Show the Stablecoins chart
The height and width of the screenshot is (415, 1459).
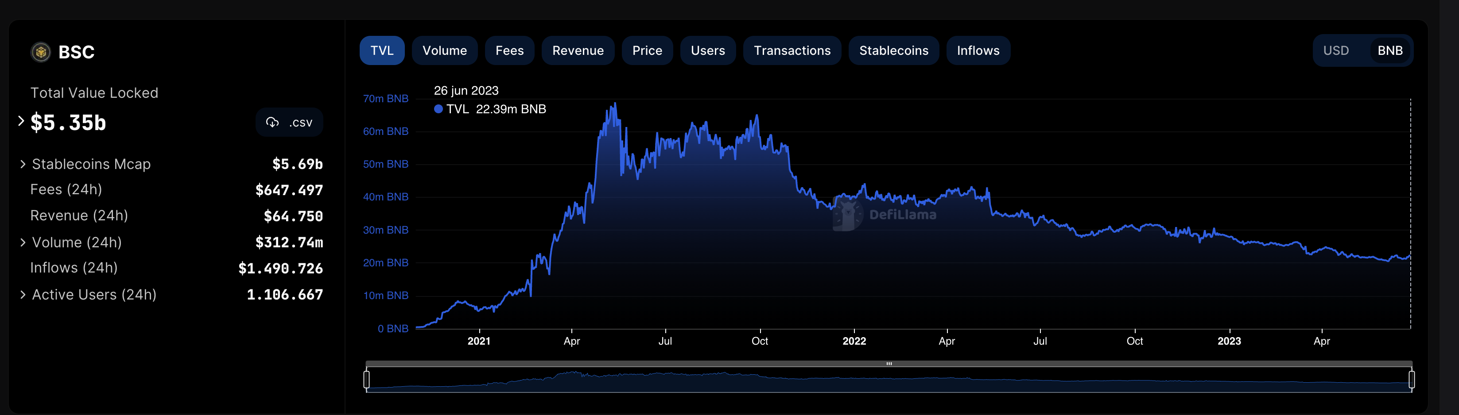(893, 51)
